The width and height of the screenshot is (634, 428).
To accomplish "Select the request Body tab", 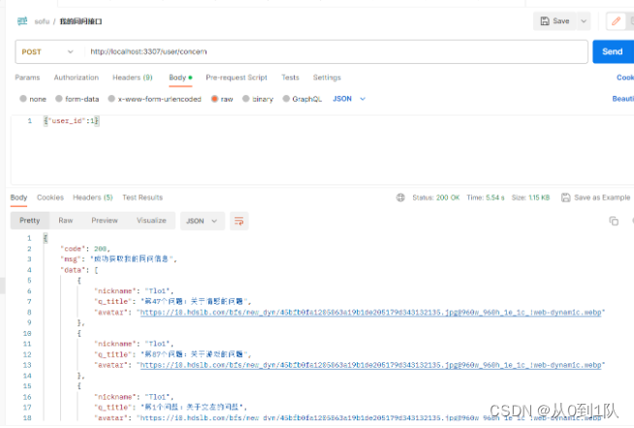I will click(180, 78).
